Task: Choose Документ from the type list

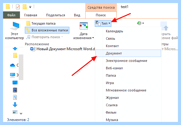Action: point(128,53)
